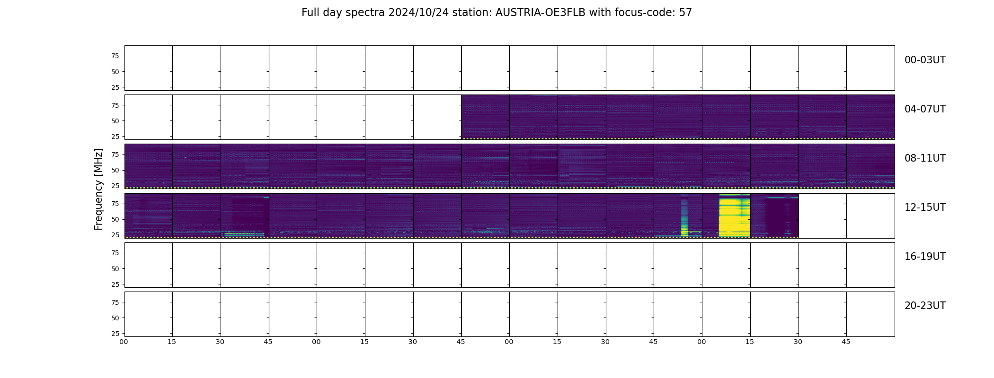
Task: Click the '08-11UT' row label
Action: point(925,158)
